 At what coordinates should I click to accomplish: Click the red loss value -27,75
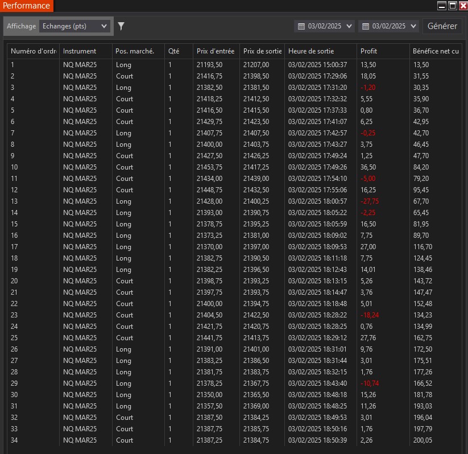[x=370, y=201]
